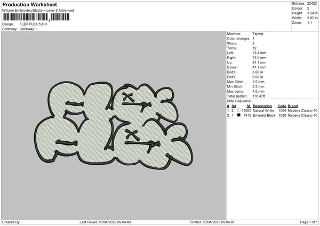Screen dimensions: 320x226
Task: Select the Wilcom EmbroideryStudio Level 3 Advanced text
Action: click(38, 11)
